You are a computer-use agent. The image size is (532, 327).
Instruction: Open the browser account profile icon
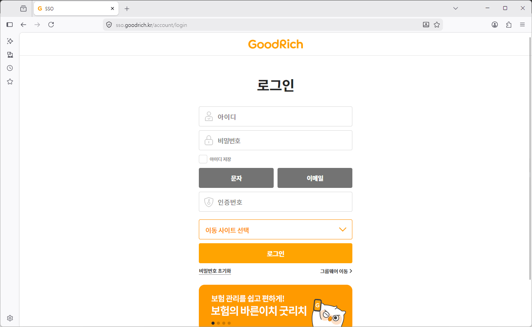(495, 25)
